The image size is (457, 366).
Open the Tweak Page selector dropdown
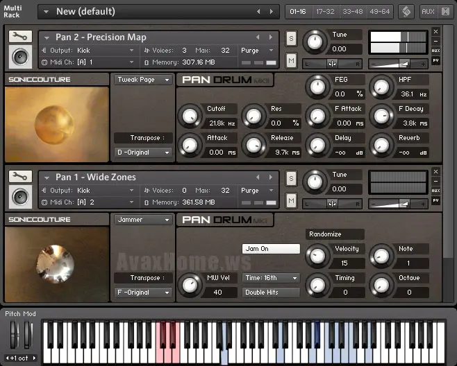[x=143, y=80]
